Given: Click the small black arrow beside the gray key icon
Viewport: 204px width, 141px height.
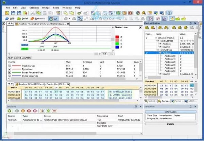Looking at the screenshot, I should [69, 19].
